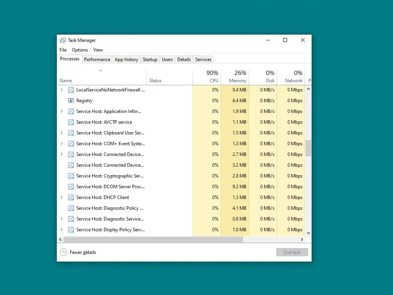This screenshot has height=295, width=393.
Task: Click the gear icon beside DHCP Client
Action: [x=71, y=197]
